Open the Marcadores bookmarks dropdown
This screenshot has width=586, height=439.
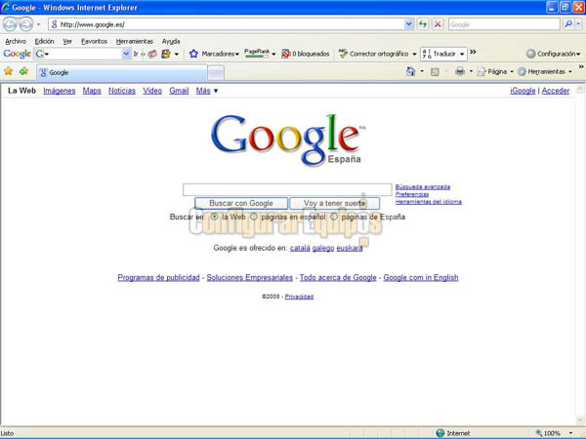220,54
